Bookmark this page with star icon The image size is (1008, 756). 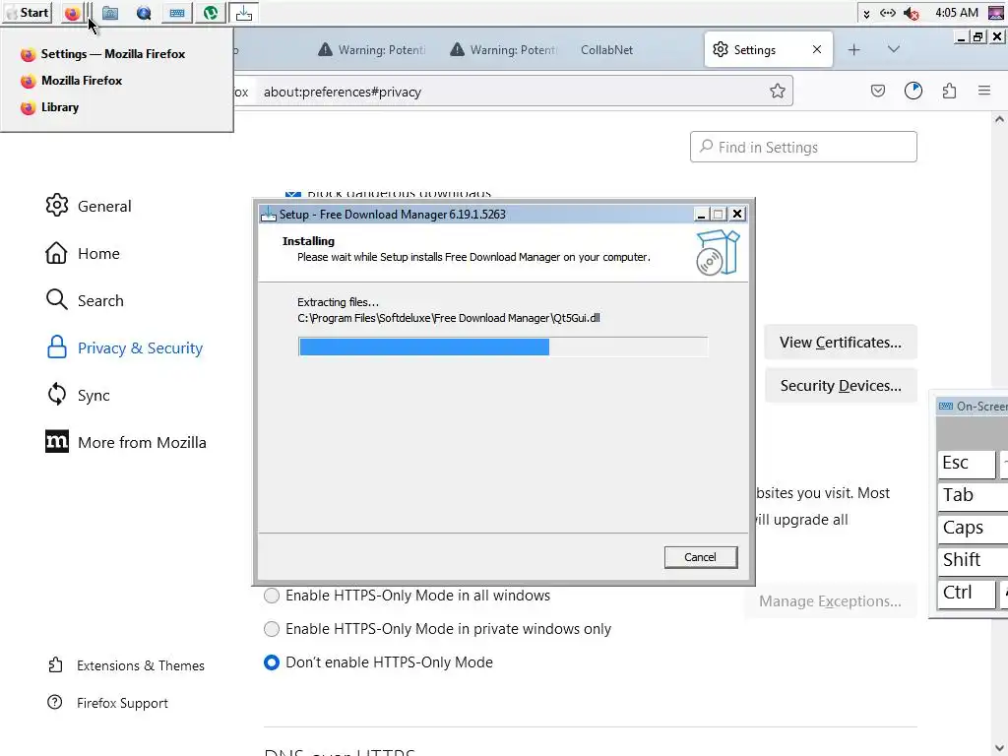coord(778,92)
